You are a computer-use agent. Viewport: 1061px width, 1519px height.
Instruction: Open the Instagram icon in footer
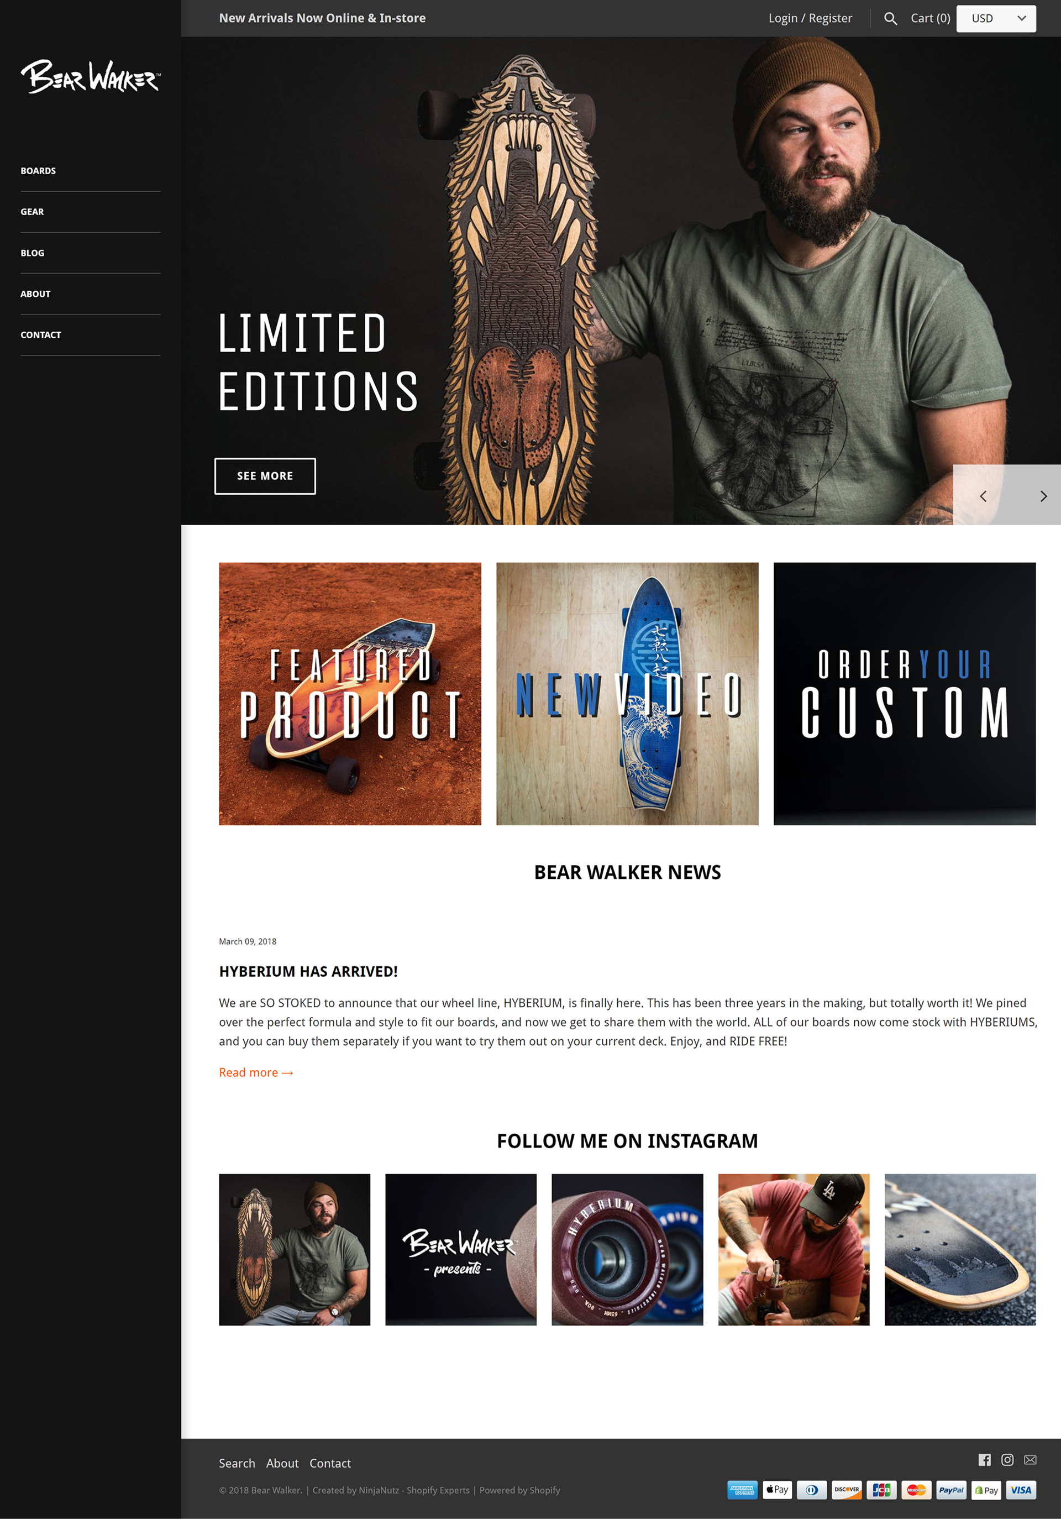point(1007,1459)
